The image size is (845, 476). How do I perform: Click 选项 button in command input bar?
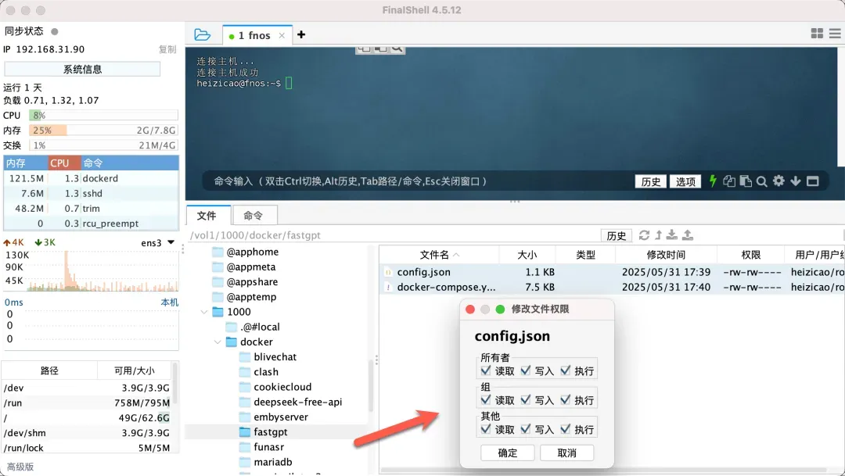(x=685, y=181)
